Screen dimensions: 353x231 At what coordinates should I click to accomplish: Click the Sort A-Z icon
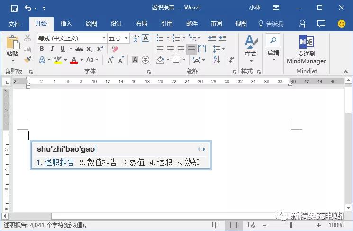[217, 59]
